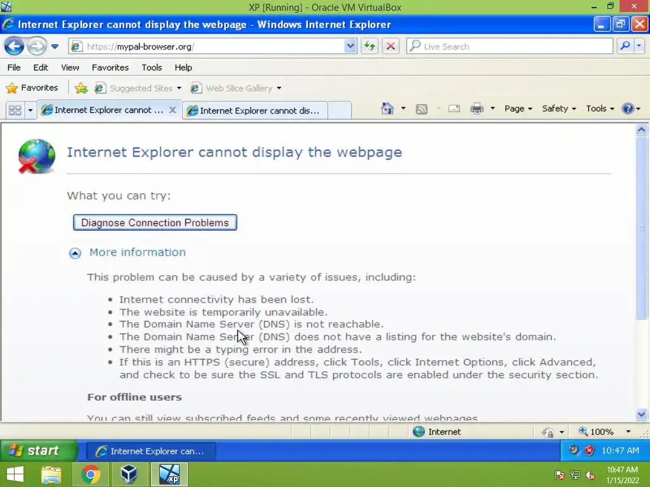The image size is (650, 487).
Task: Click the Protected Mode lock status icon
Action: (548, 432)
